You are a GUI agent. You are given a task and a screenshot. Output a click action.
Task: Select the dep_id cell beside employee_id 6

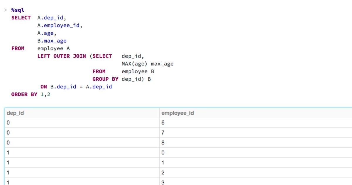[8, 123]
